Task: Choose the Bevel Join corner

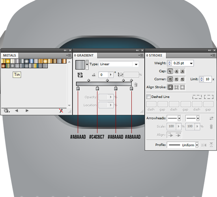Action: (x=182, y=79)
